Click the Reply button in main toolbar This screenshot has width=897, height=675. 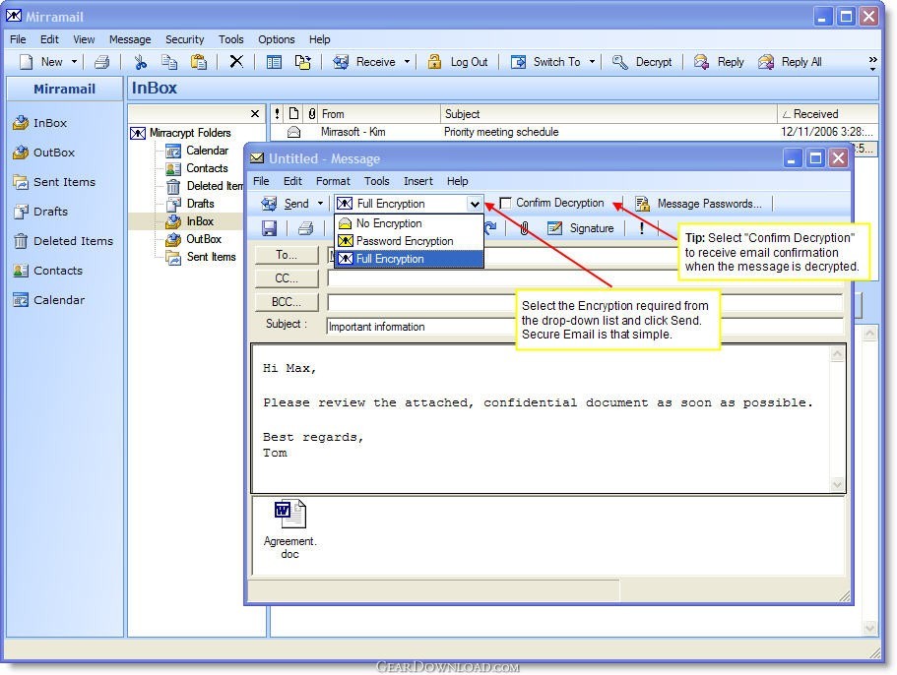(719, 62)
